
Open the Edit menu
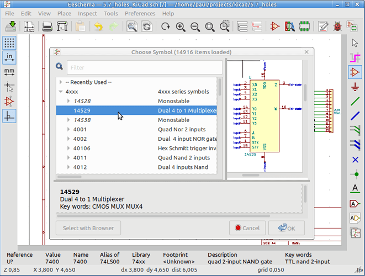tap(26, 13)
